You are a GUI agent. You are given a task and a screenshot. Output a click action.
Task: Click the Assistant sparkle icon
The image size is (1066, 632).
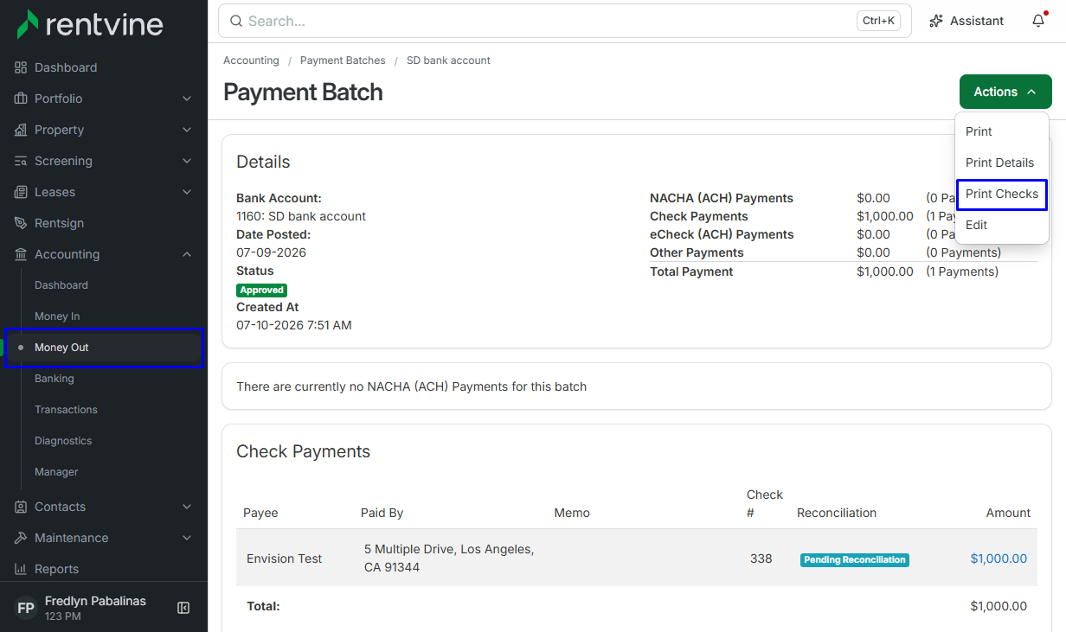click(x=936, y=21)
